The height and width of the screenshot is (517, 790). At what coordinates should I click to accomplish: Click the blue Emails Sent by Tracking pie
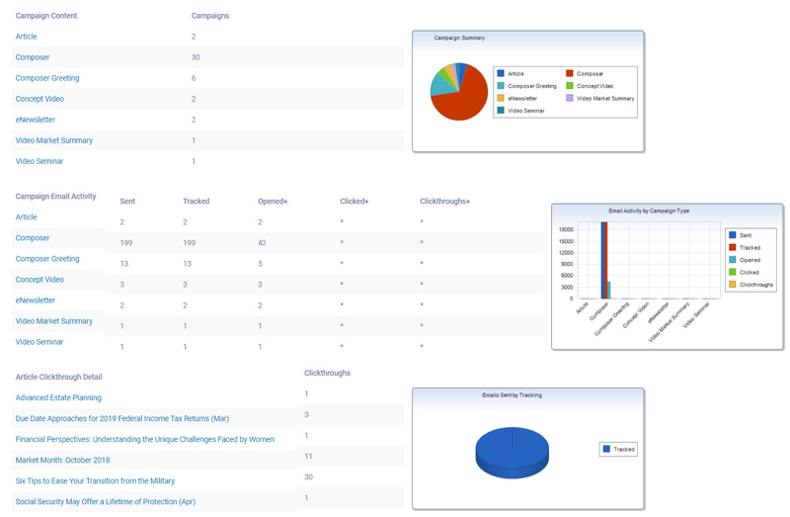click(x=513, y=450)
